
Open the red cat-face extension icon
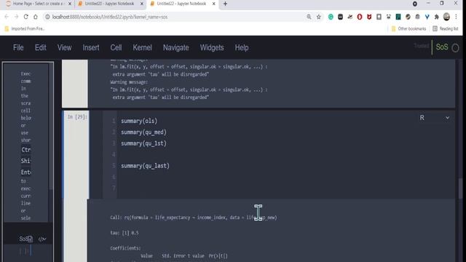[369, 17]
